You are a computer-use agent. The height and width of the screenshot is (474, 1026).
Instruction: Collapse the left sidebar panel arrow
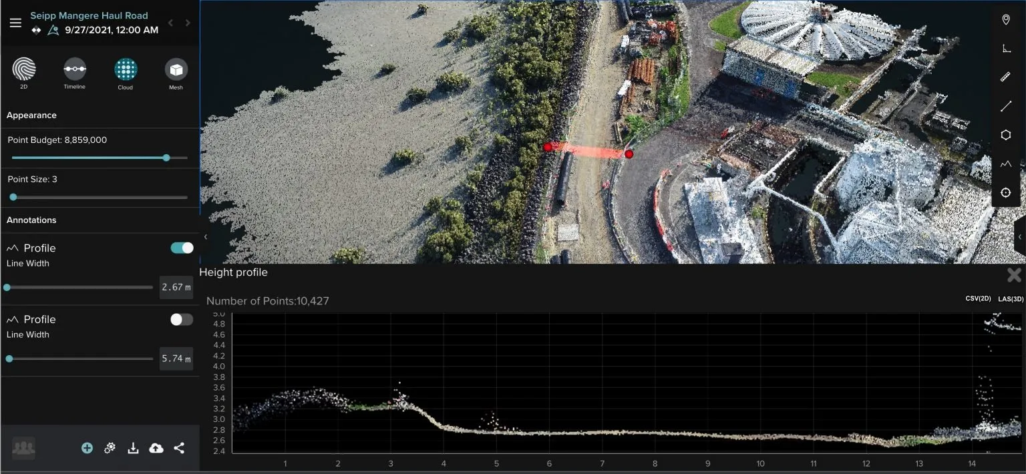pyautogui.click(x=205, y=237)
